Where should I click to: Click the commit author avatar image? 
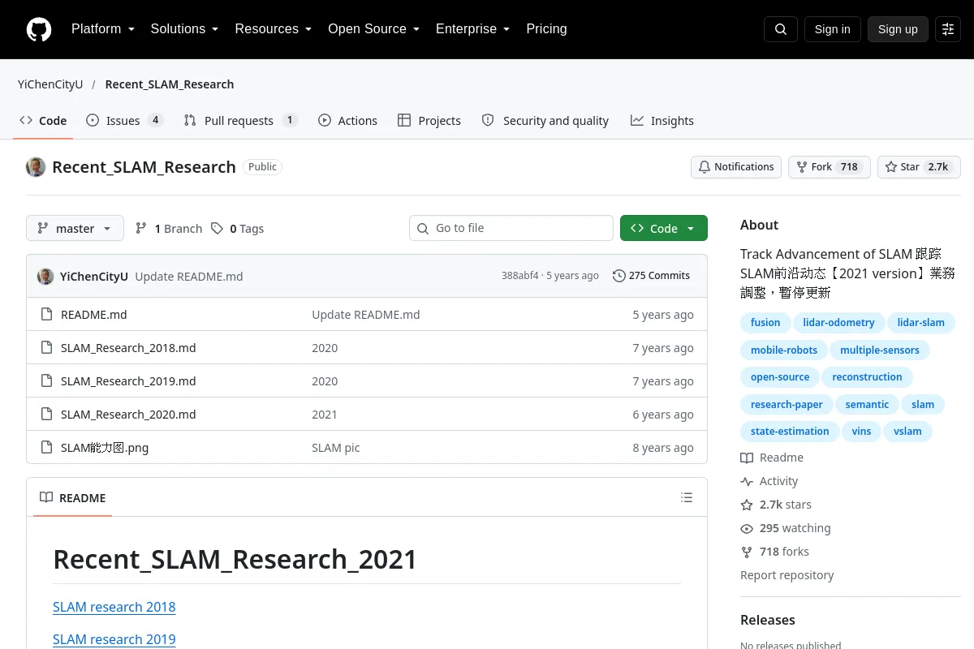click(45, 276)
